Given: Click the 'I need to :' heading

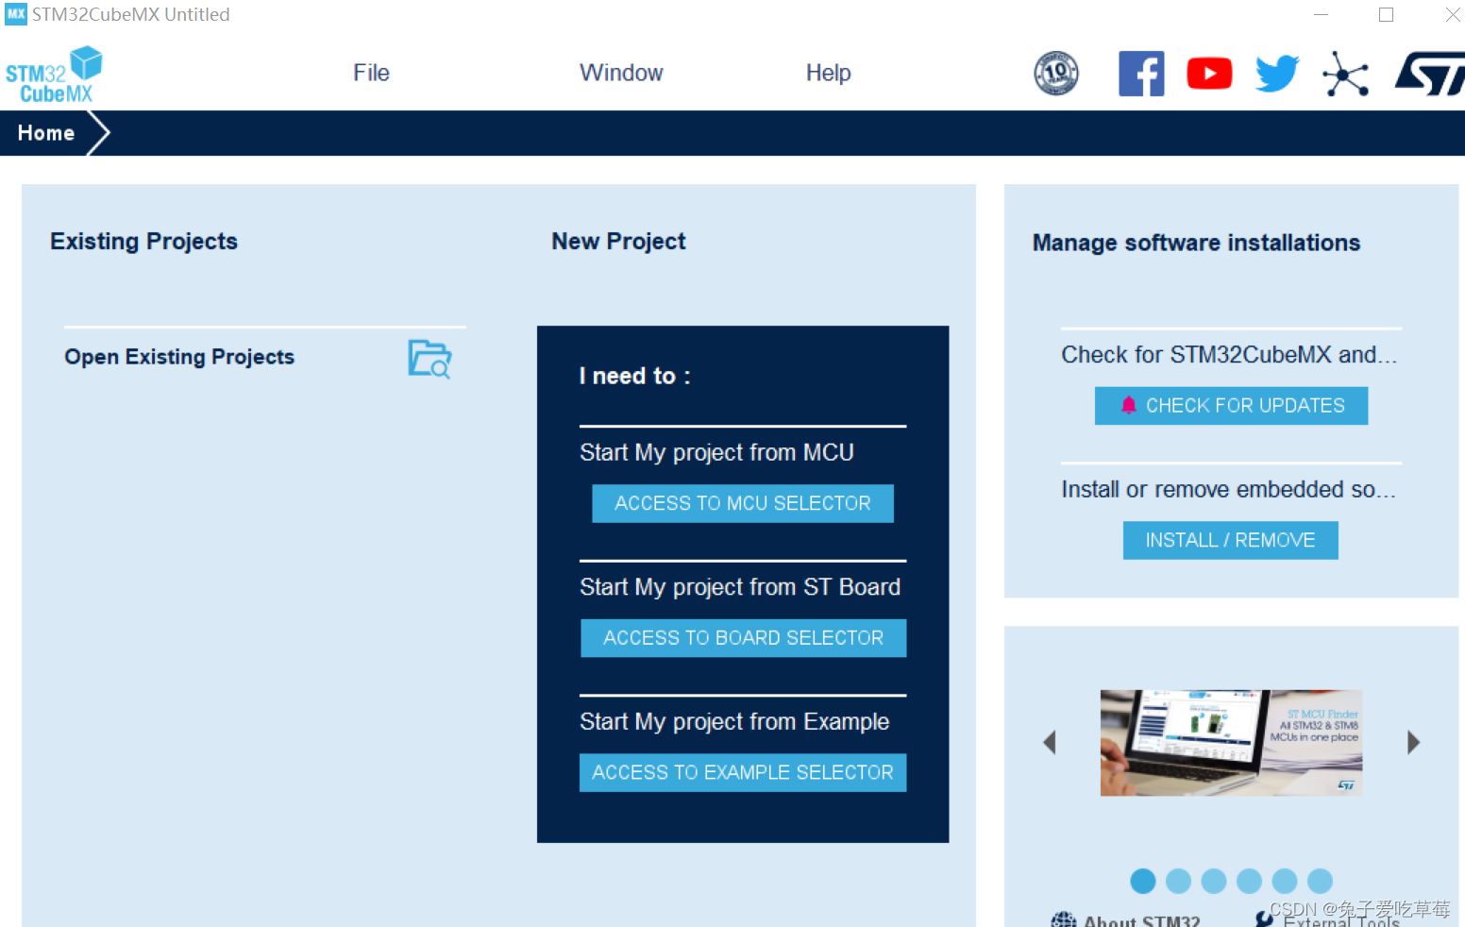Looking at the screenshot, I should click(635, 376).
